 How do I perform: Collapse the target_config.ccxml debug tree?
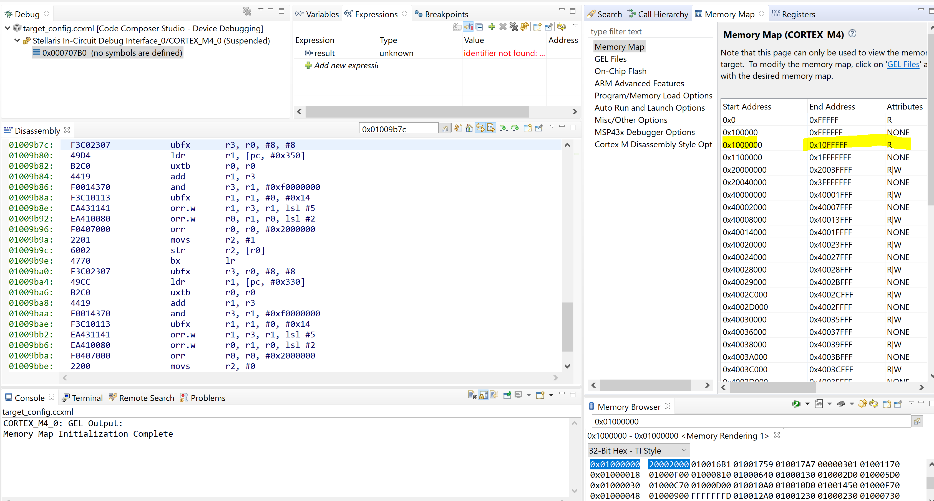click(7, 28)
